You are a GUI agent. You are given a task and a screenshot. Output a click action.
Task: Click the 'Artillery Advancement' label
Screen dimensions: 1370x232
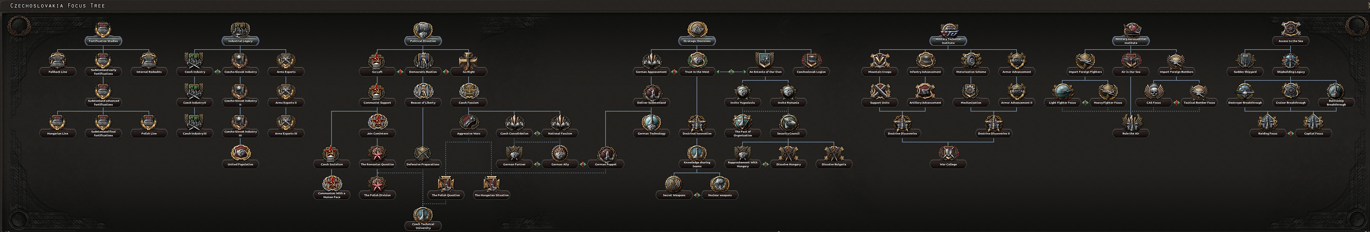point(925,103)
